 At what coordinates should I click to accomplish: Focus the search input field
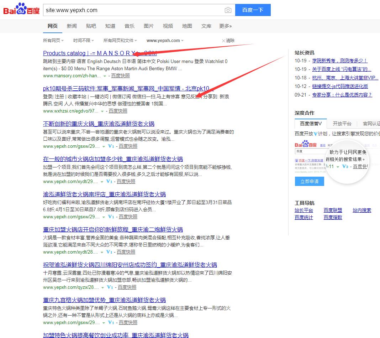pyautogui.click(x=133, y=10)
